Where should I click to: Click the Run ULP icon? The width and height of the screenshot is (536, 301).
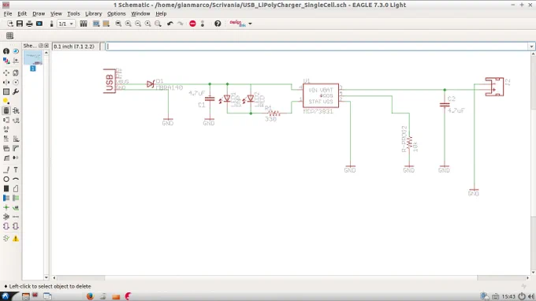(x=106, y=24)
